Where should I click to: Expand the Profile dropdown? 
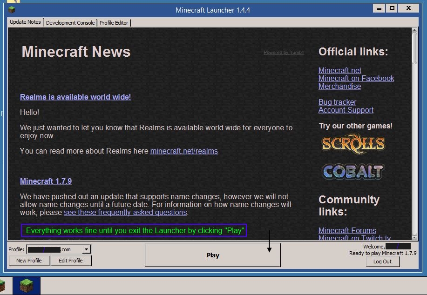coord(86,250)
